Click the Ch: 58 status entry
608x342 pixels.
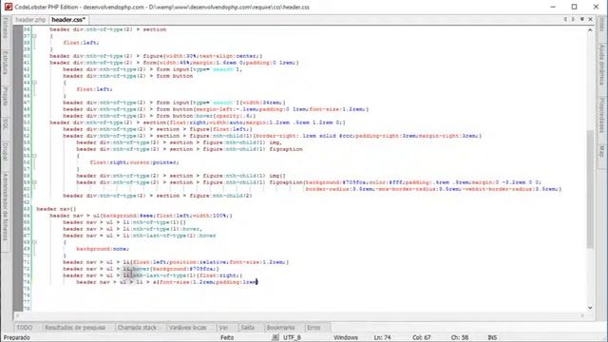(x=460, y=337)
